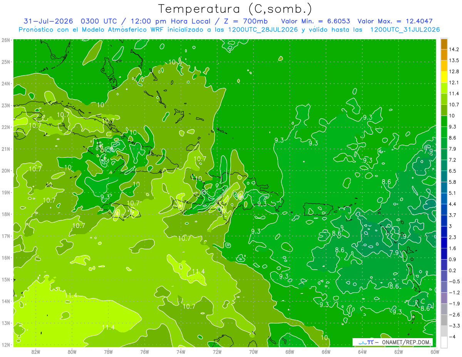Click the colorbar value "5.1"
Image resolution: width=462 pixels, height=357 pixels.
(x=453, y=193)
